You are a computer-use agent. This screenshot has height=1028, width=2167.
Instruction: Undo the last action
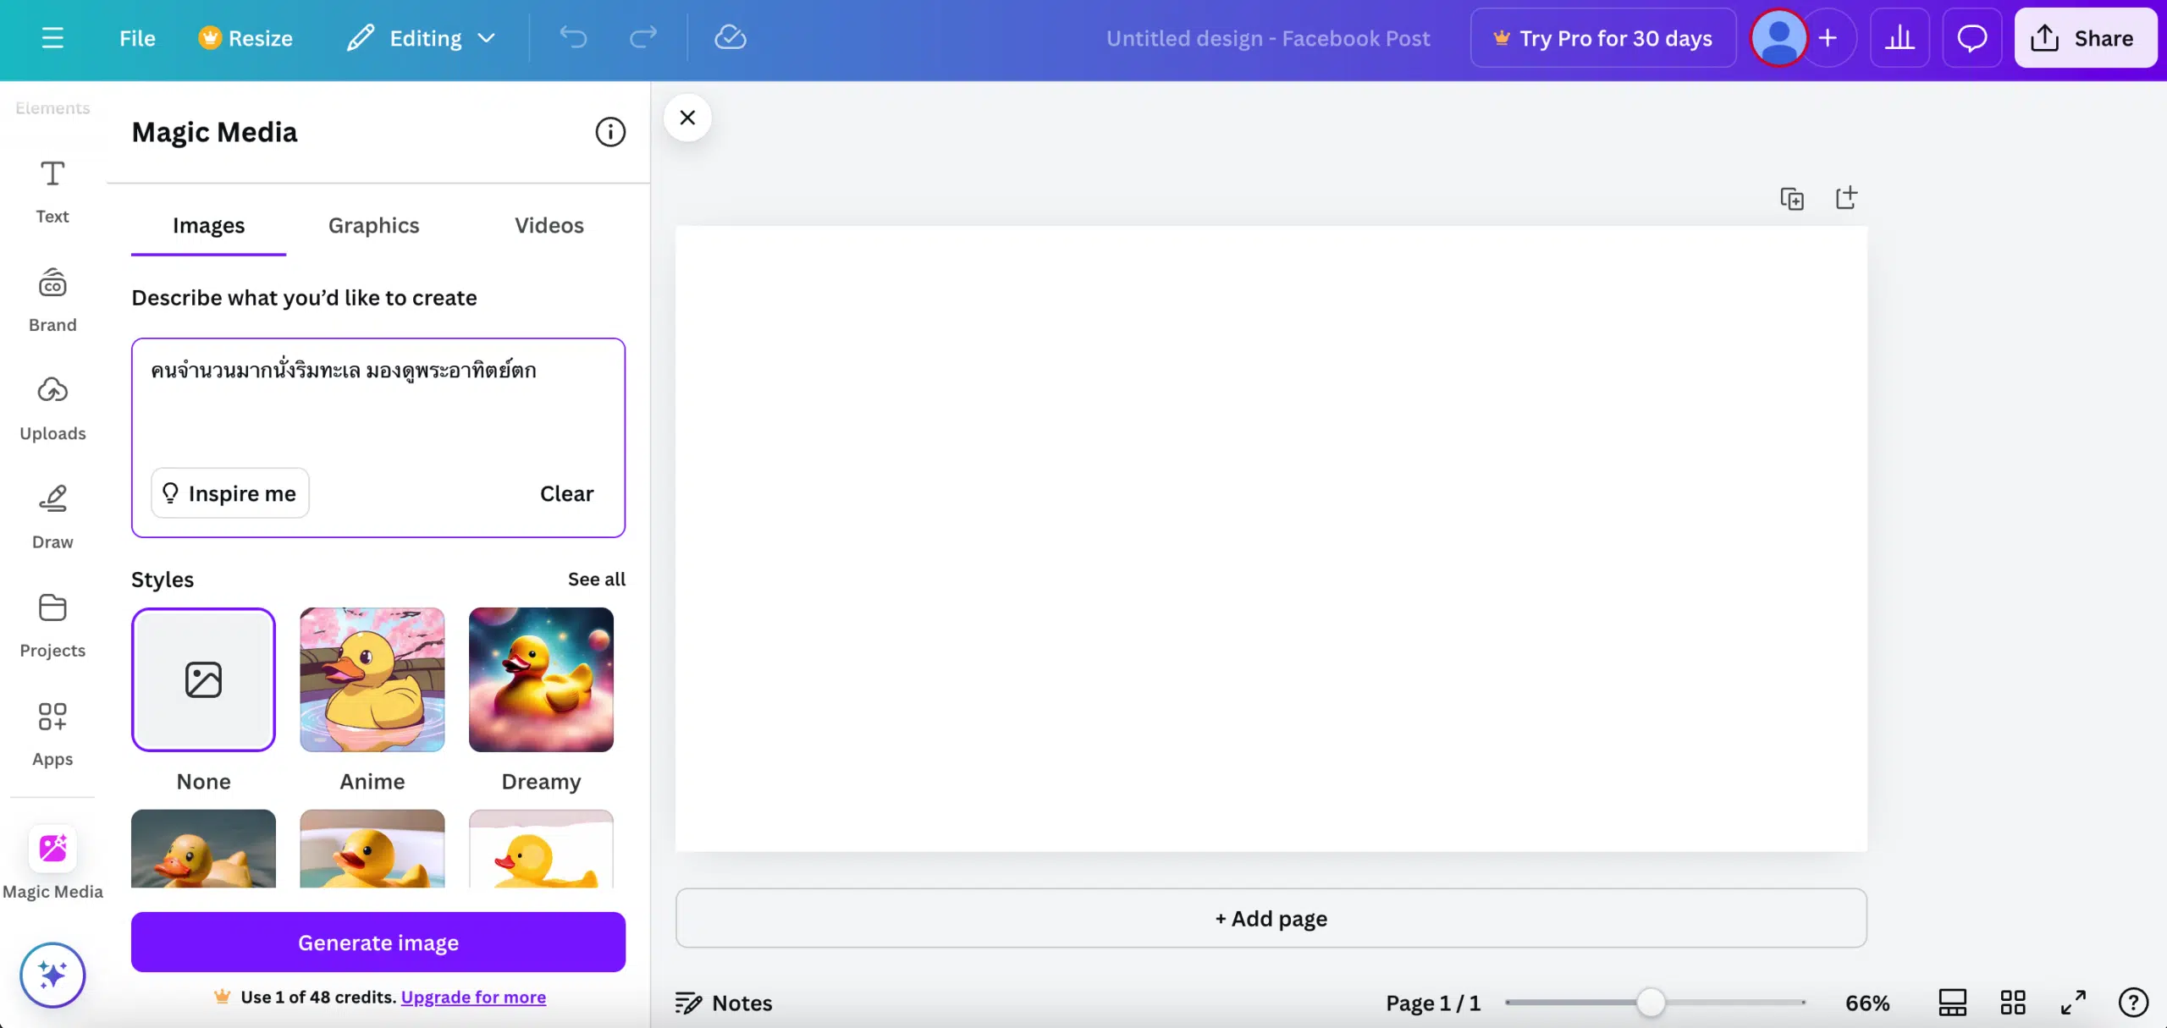(573, 38)
